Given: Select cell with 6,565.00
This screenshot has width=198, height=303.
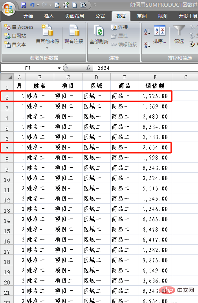Looking at the screenshot, I should click(155, 219).
